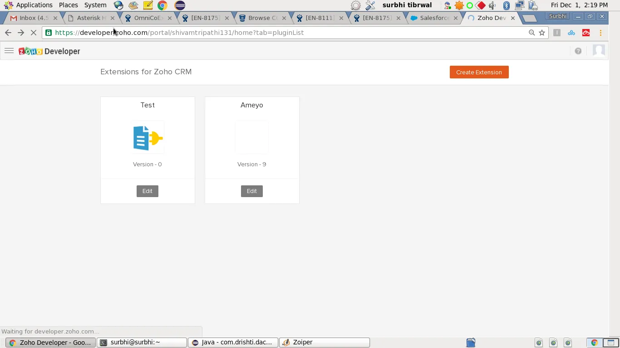This screenshot has width=620, height=348.
Task: Click the Zoho Developer logo
Action: click(49, 51)
